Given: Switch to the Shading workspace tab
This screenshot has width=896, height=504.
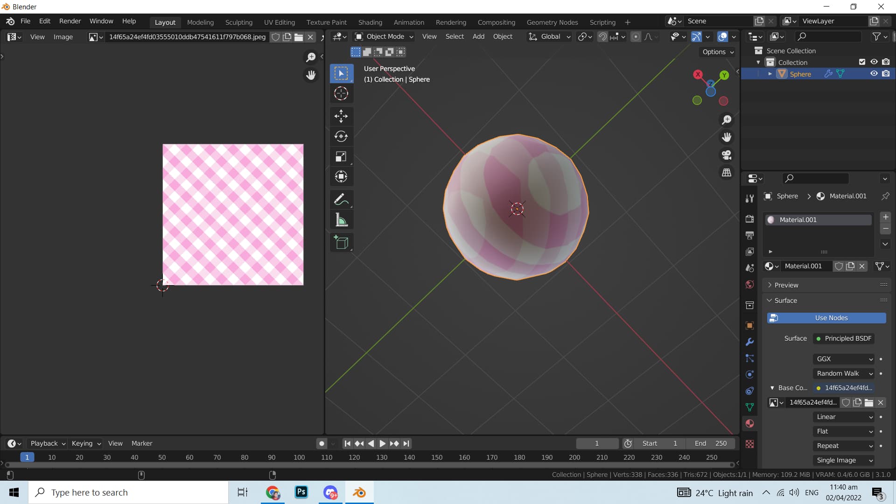Looking at the screenshot, I should coord(370,22).
